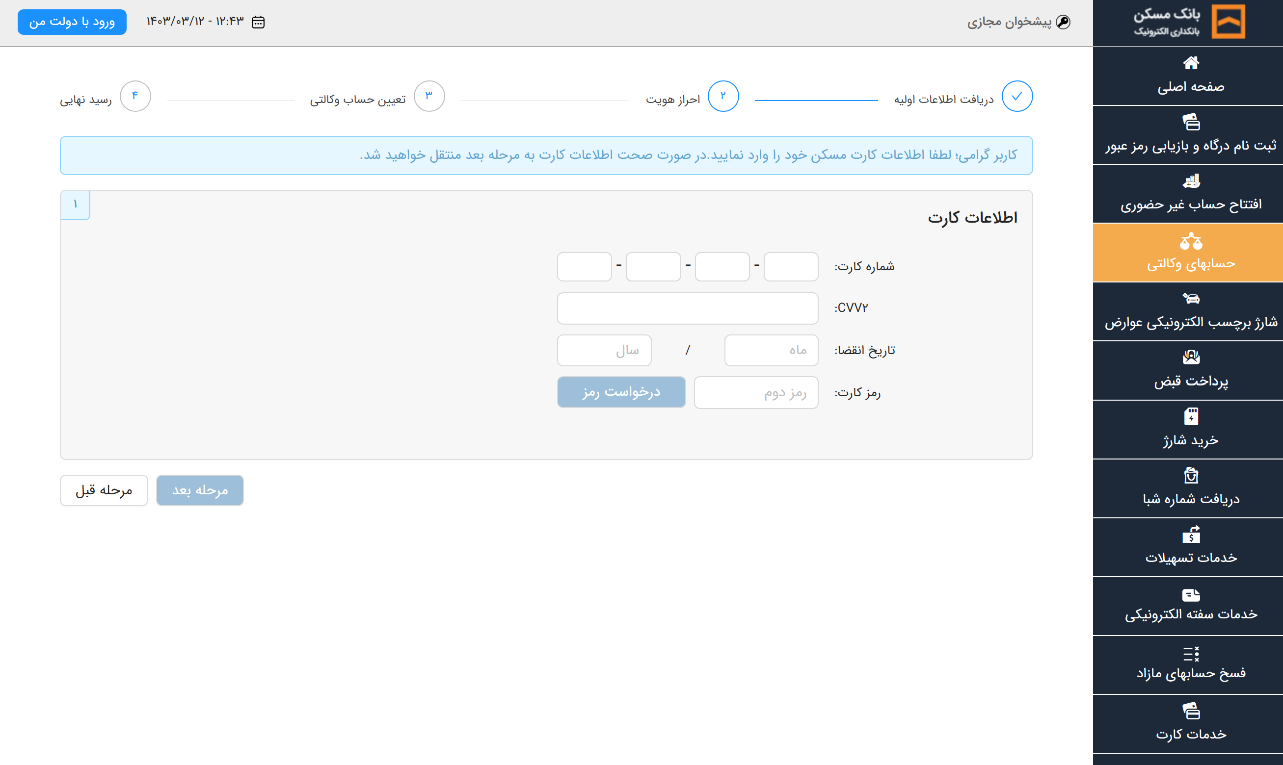
Task: Click the اطلاعات کارت heading
Action: pos(972,217)
